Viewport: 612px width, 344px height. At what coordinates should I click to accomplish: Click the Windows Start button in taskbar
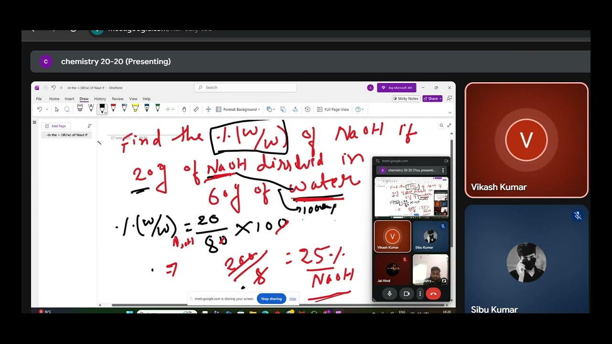coord(129,312)
